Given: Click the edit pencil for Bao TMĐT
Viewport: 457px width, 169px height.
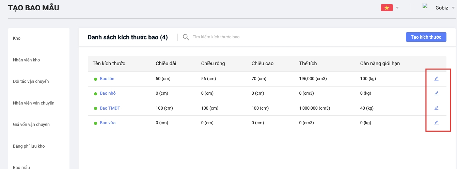Looking at the screenshot, I should [436, 108].
